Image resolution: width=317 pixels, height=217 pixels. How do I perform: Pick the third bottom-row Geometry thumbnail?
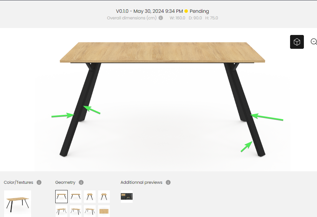tap(90, 211)
